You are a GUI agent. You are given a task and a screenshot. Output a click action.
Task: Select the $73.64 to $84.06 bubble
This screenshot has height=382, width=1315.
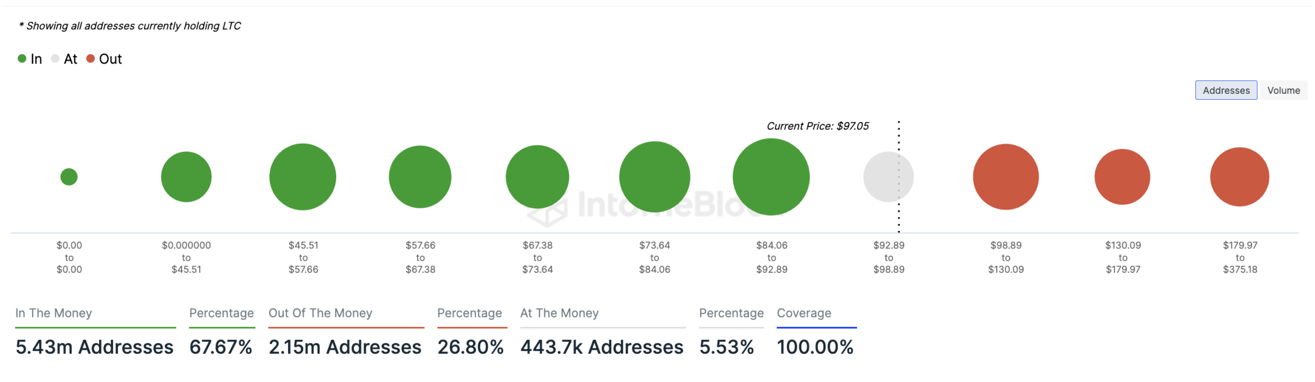(x=655, y=177)
